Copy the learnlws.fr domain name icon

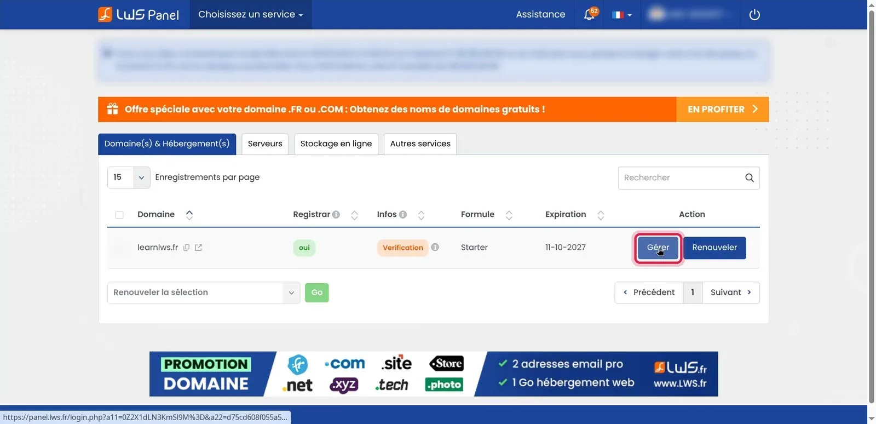click(x=186, y=248)
